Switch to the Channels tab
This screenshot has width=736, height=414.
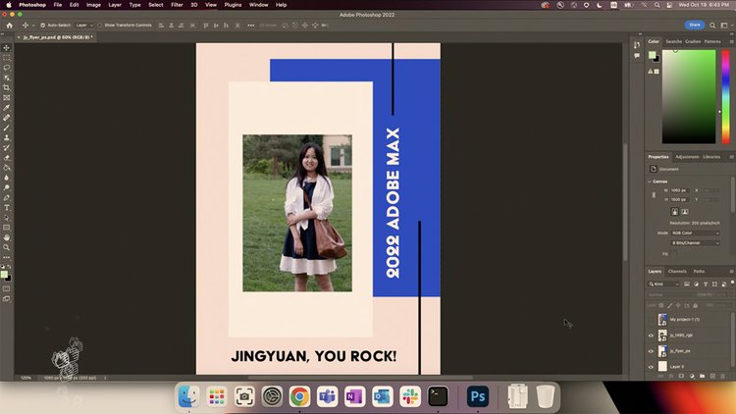click(x=677, y=271)
